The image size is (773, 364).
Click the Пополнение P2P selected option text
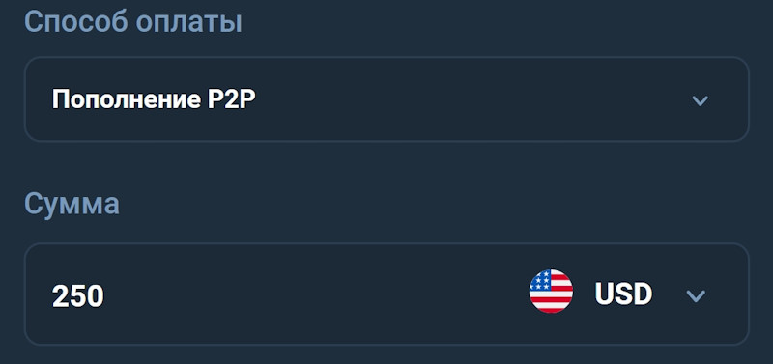pos(154,100)
